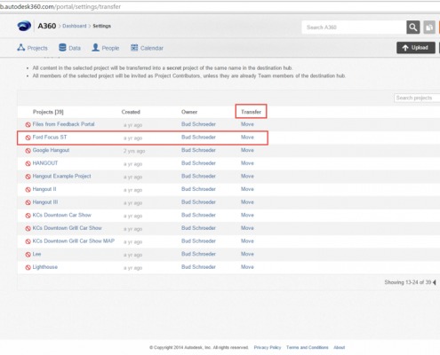The width and height of the screenshot is (440, 355).
Task: Click the A360 logo icon
Action: point(24,26)
